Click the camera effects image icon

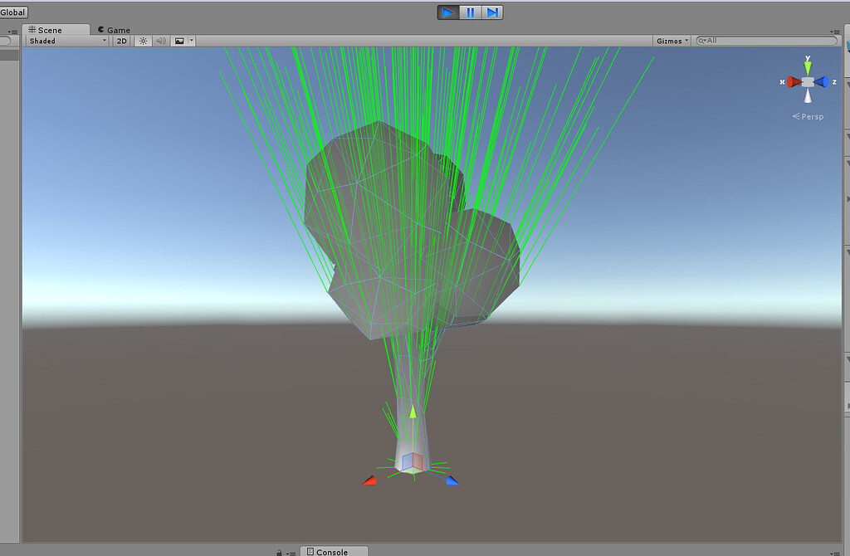178,40
